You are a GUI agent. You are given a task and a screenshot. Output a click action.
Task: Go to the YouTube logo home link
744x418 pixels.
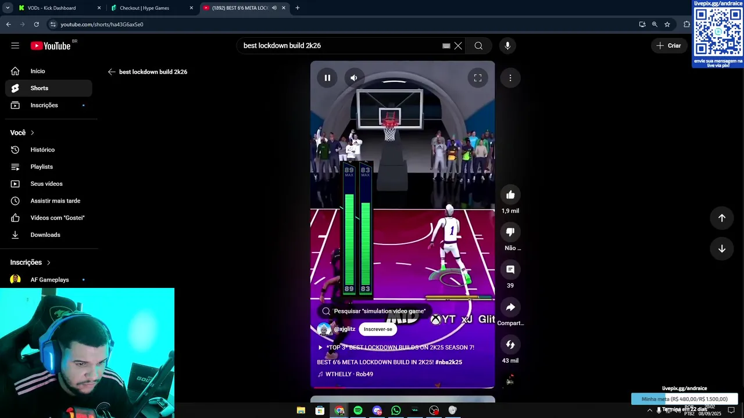point(51,46)
